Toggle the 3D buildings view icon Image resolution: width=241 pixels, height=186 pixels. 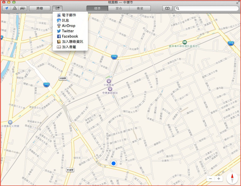(x=15, y=8)
